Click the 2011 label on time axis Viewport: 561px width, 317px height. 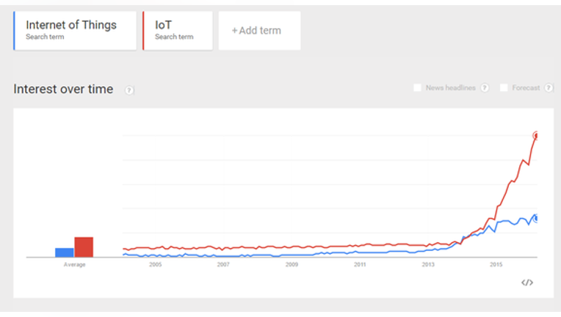[x=360, y=265]
